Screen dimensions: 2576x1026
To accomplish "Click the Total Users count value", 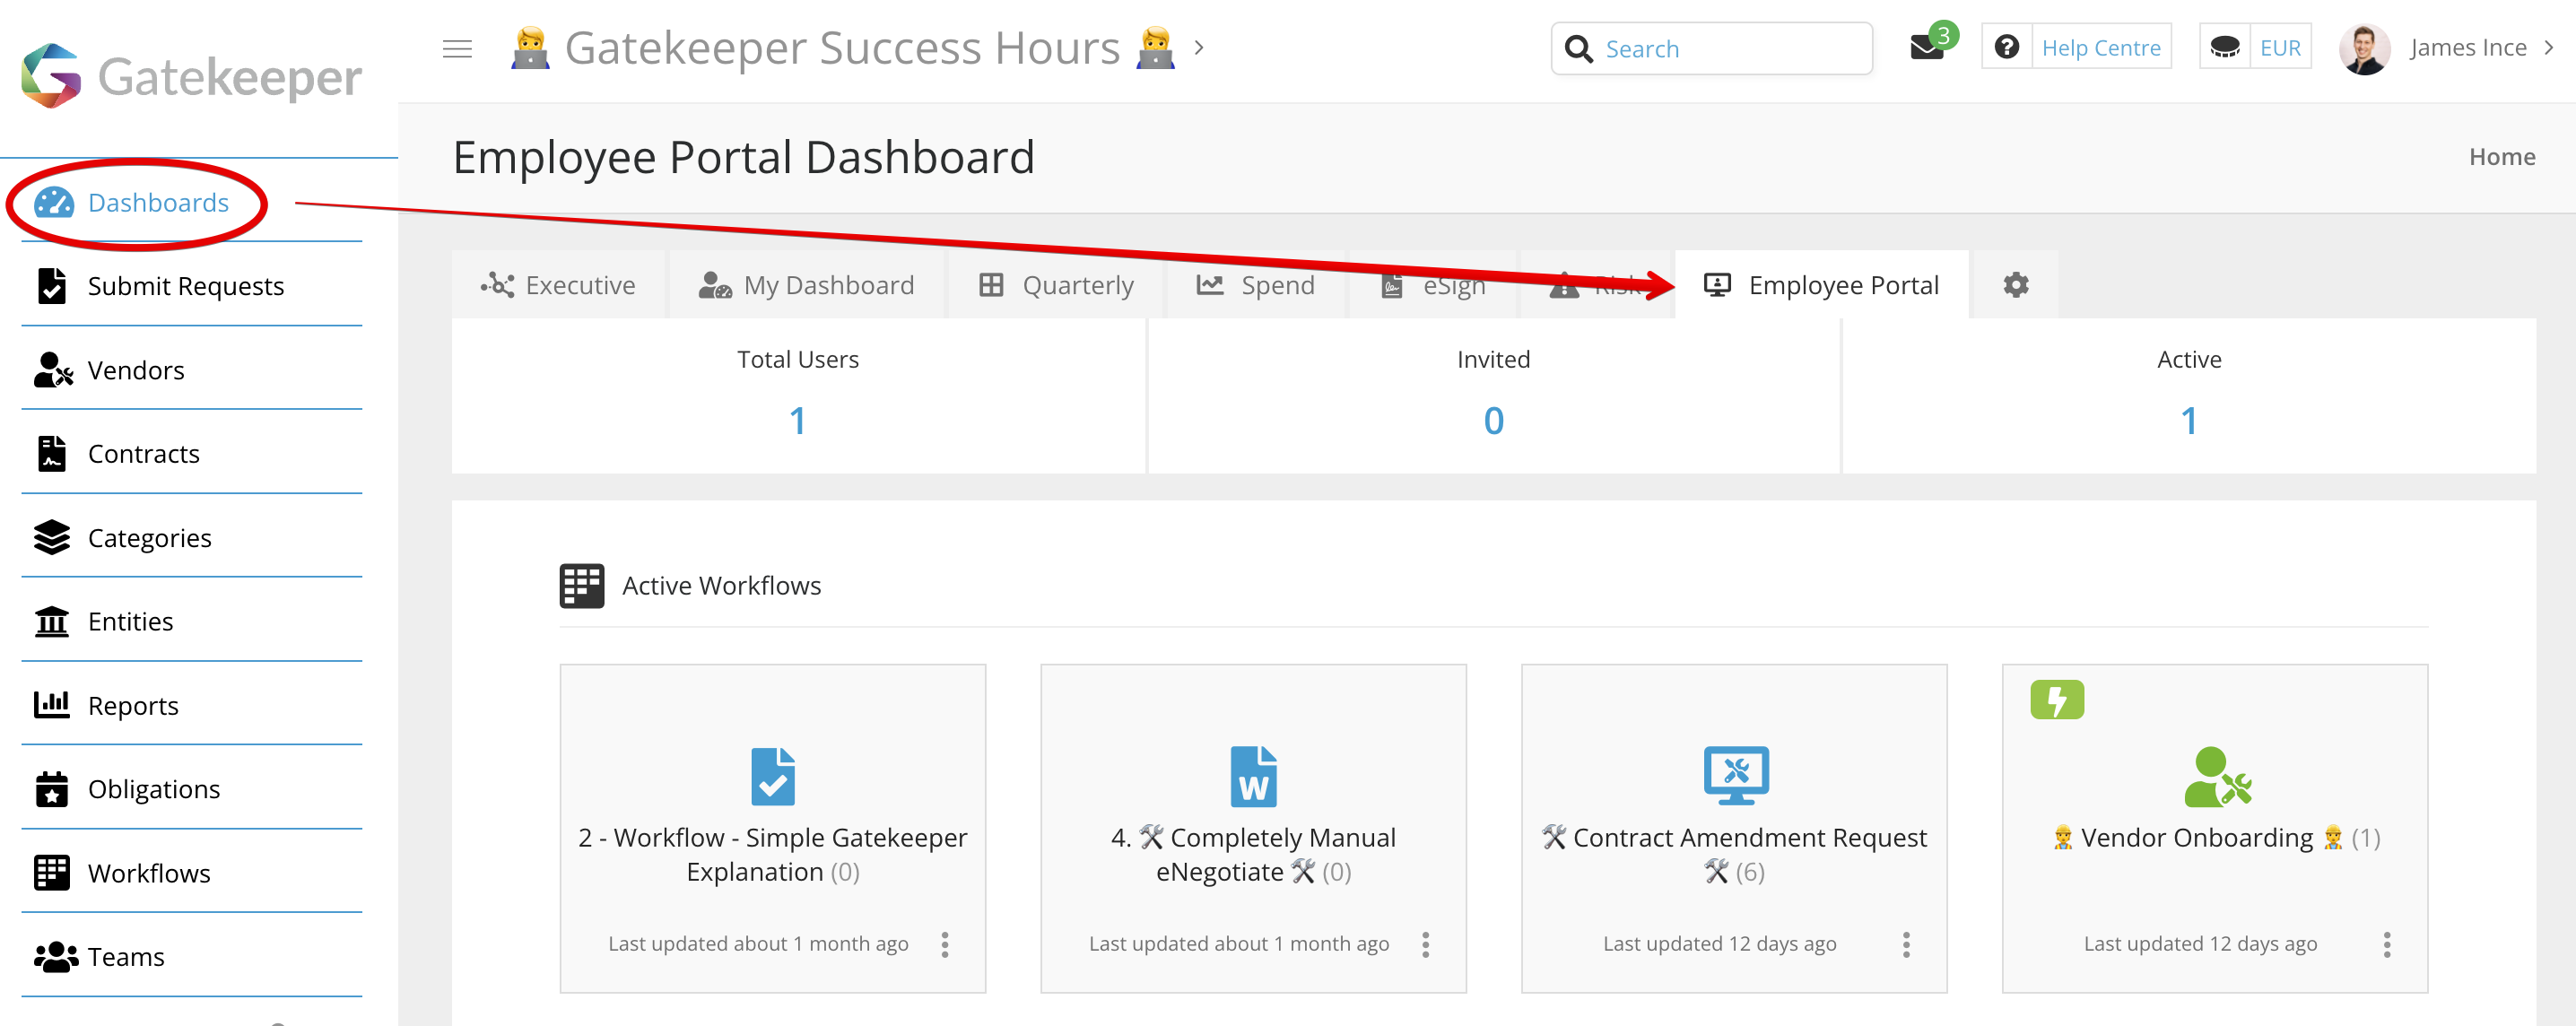I will coord(797,421).
